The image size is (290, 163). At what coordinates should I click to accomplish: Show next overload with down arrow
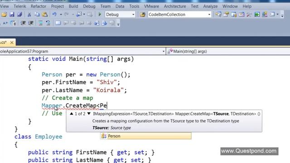coord(89,114)
